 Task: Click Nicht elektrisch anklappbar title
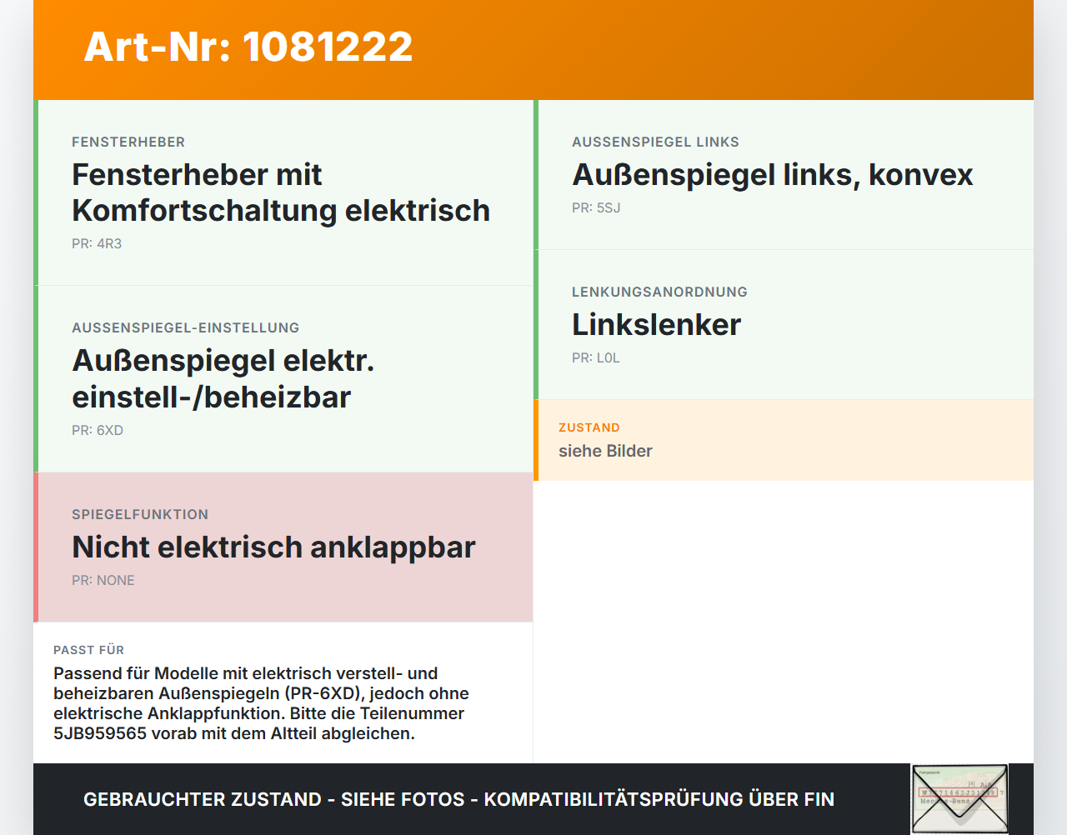click(273, 547)
